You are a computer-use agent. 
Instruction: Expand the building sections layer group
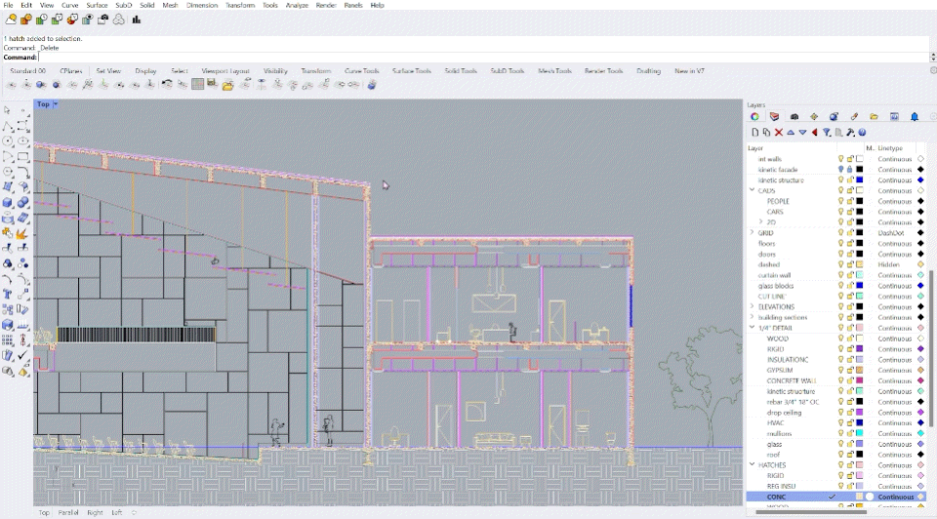tap(752, 317)
